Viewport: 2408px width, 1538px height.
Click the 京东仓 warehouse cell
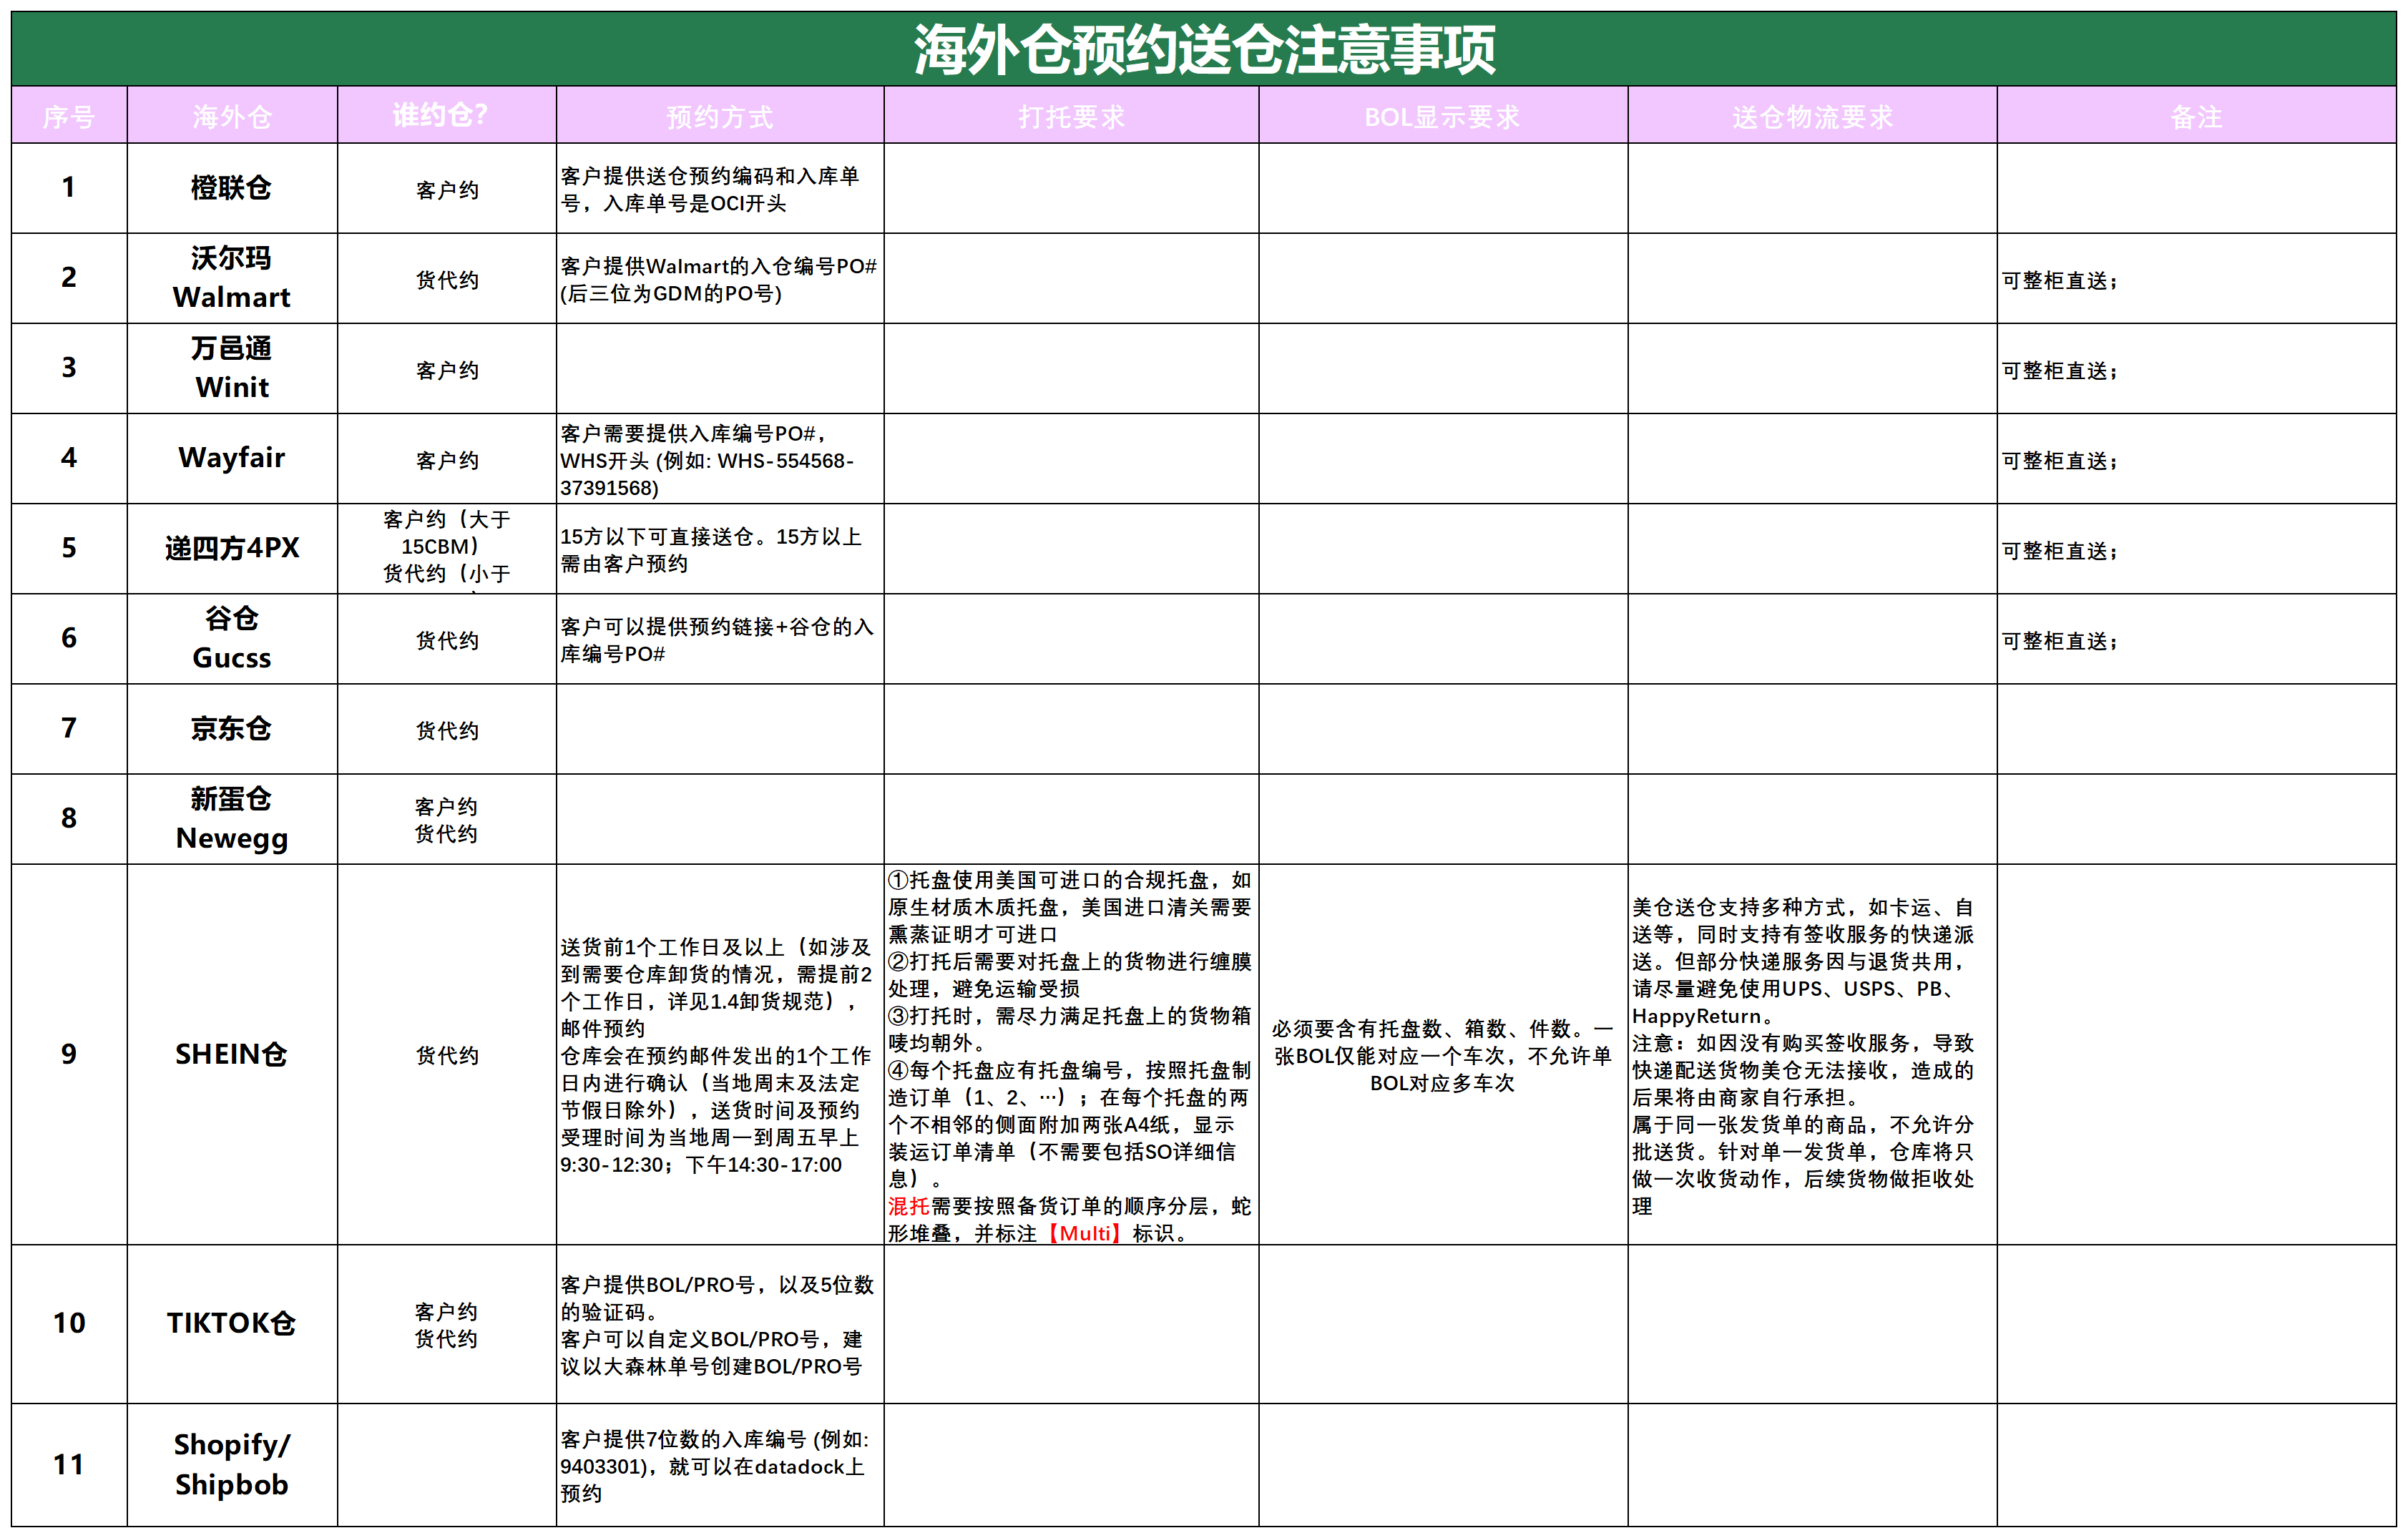coord(232,729)
